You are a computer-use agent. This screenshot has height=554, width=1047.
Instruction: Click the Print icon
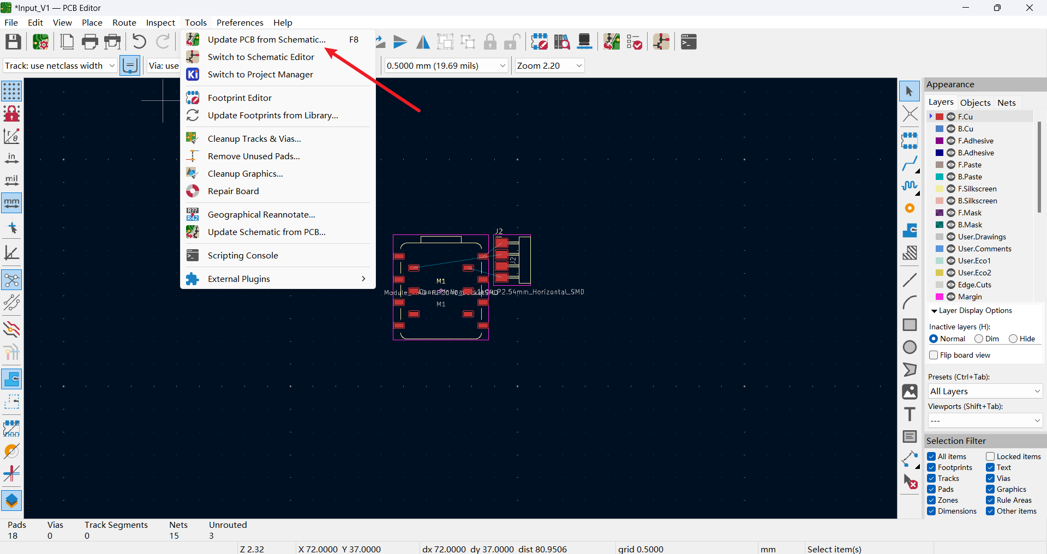pos(89,42)
